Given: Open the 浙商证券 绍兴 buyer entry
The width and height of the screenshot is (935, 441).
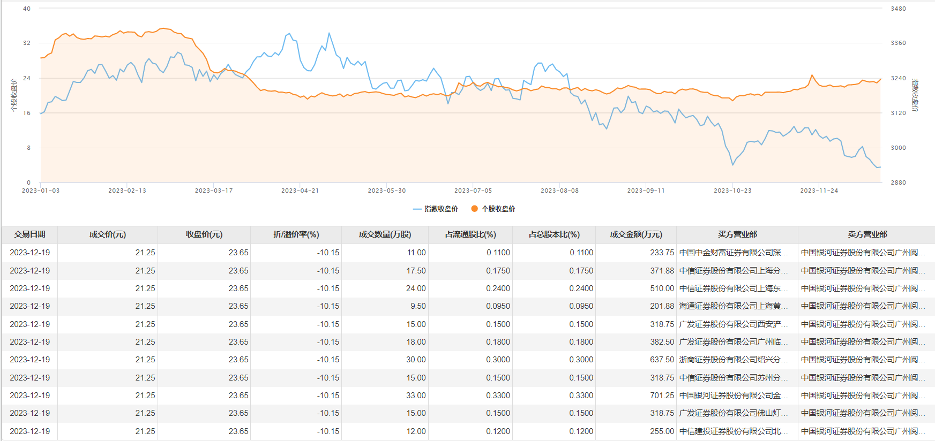Looking at the screenshot, I should point(733,360).
